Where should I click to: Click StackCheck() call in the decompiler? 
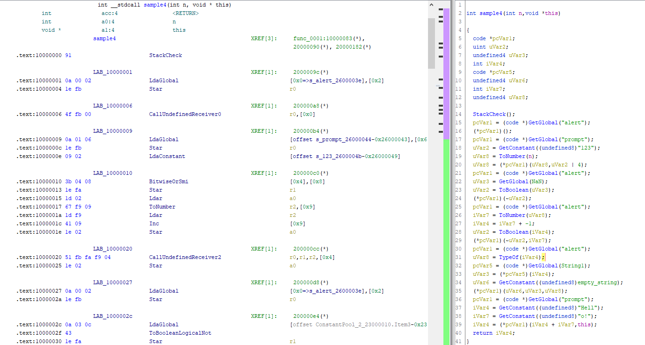(x=494, y=114)
